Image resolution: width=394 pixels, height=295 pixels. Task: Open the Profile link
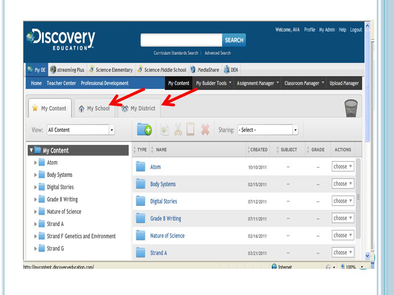tap(309, 29)
